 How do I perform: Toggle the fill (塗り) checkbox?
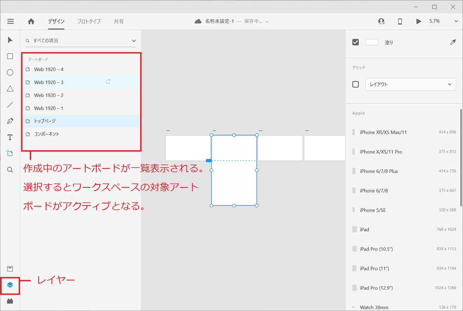(x=356, y=42)
